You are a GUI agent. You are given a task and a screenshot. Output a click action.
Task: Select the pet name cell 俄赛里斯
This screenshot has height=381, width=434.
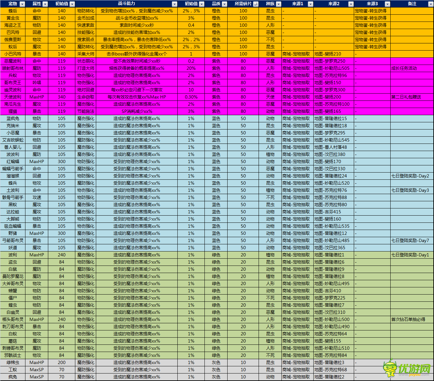pyautogui.click(x=13, y=39)
